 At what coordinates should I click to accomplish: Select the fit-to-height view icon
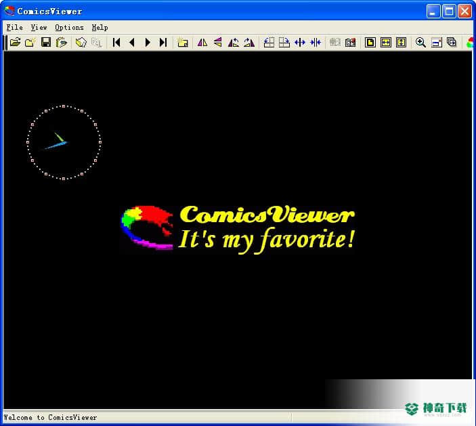(402, 42)
